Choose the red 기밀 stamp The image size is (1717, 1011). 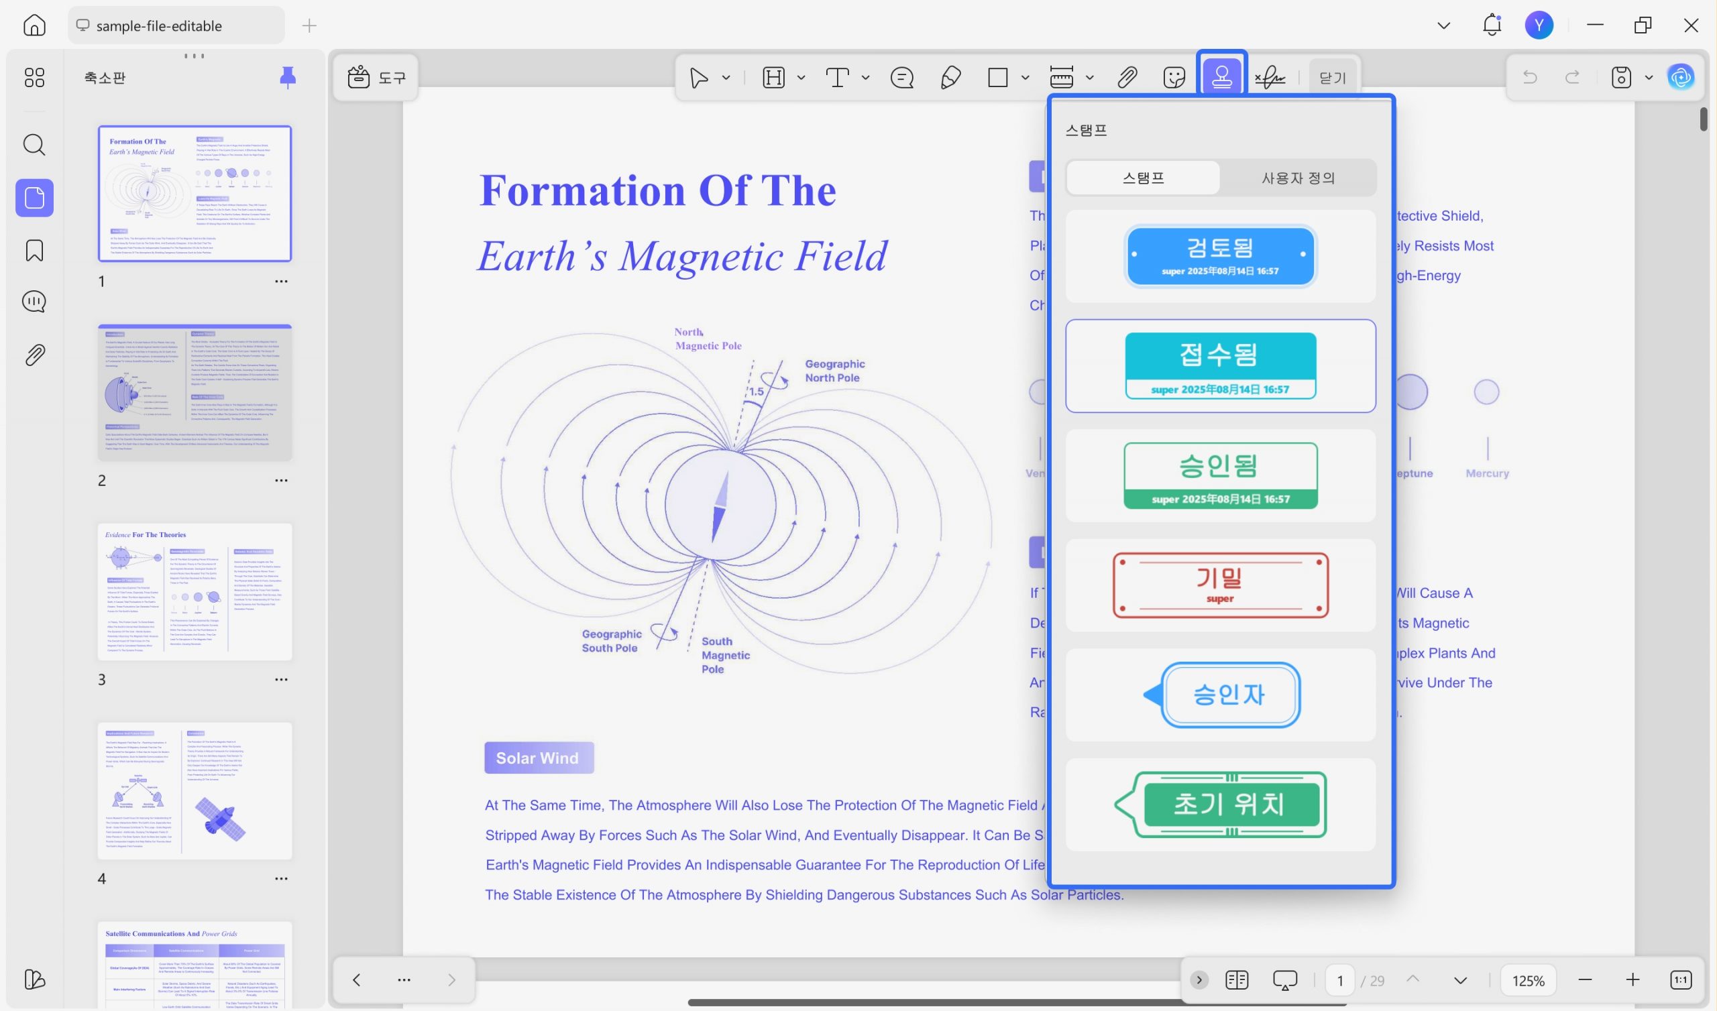(x=1220, y=585)
